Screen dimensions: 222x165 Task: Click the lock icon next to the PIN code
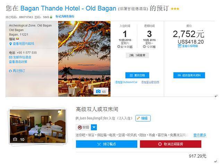(51, 17)
